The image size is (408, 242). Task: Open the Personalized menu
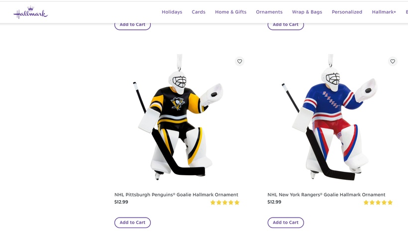coord(347,12)
